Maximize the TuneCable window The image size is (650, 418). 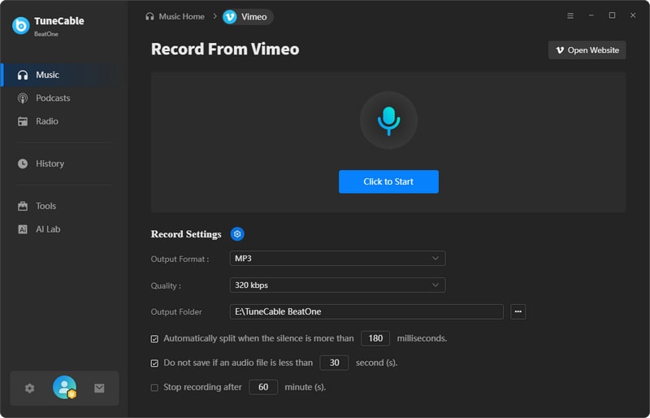pyautogui.click(x=612, y=15)
